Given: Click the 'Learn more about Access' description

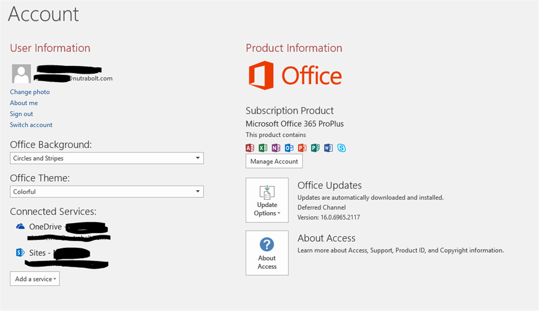Looking at the screenshot, I should coord(401,250).
